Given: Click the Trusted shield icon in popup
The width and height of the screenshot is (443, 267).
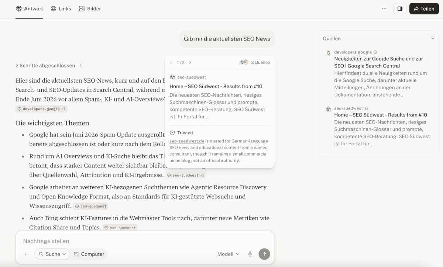Looking at the screenshot, I should (172, 133).
